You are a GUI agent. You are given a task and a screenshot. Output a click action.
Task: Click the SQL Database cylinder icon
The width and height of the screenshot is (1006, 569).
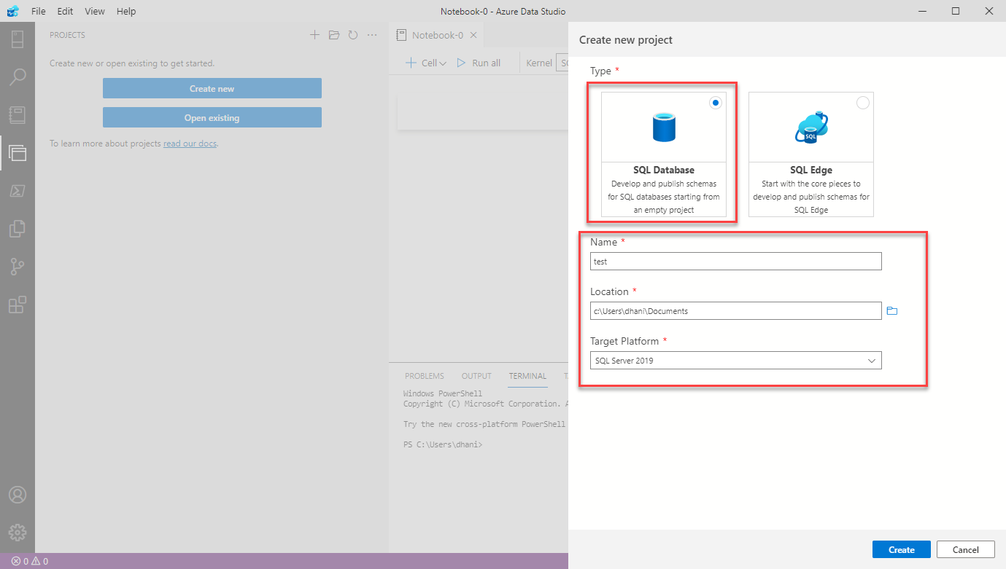tap(664, 127)
